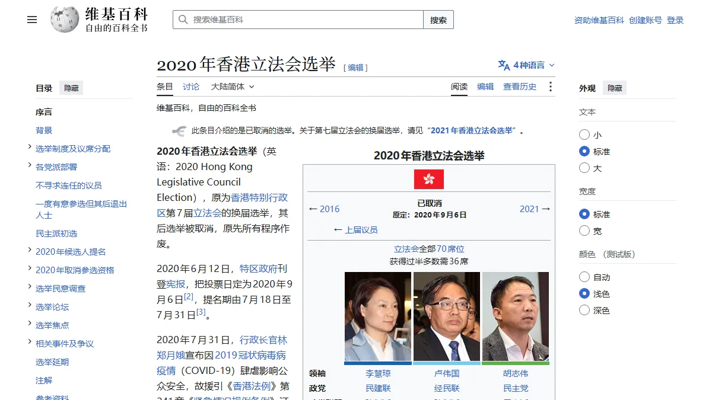712x400 pixels.
Task: Jump to 背景 section in contents
Action: coord(44,130)
